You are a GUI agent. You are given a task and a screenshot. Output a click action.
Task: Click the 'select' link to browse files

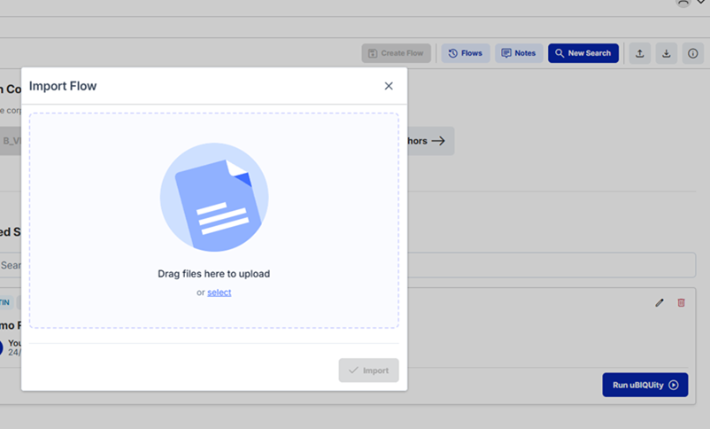point(219,292)
